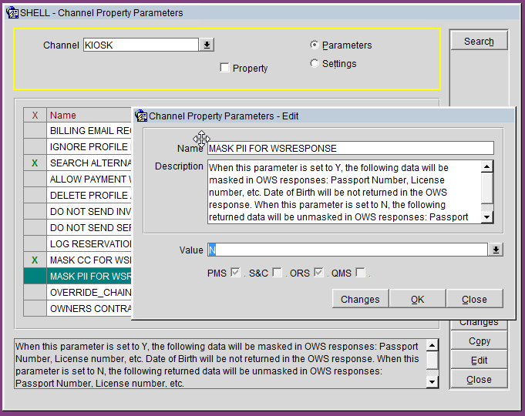Select the OVERRIDE_CHAIN parameter row
This screenshot has width=525, height=416.
click(90, 293)
